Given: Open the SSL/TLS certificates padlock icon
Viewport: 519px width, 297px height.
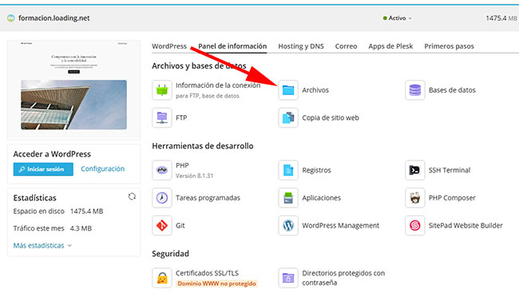Looking at the screenshot, I should 162,278.
